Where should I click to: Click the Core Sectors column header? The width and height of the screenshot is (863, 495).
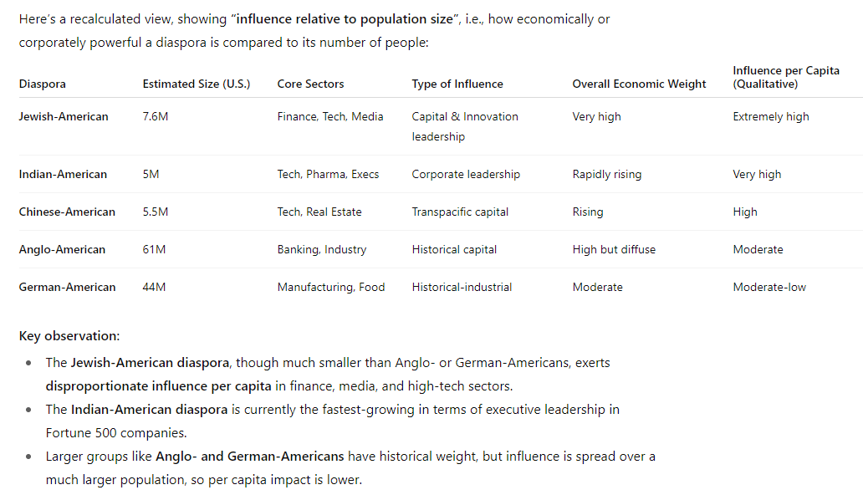pyautogui.click(x=310, y=84)
